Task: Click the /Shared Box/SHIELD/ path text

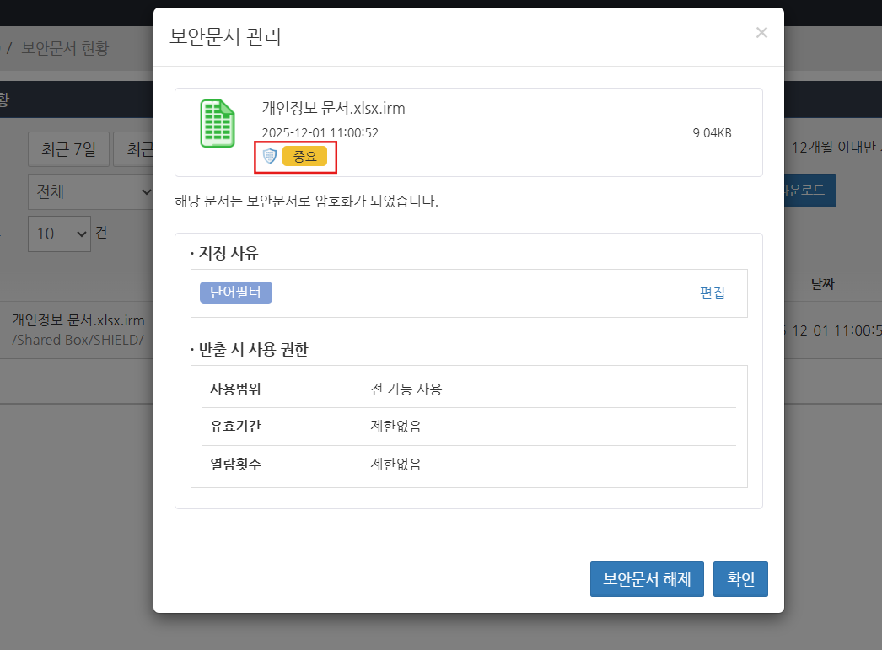Action: 78,340
